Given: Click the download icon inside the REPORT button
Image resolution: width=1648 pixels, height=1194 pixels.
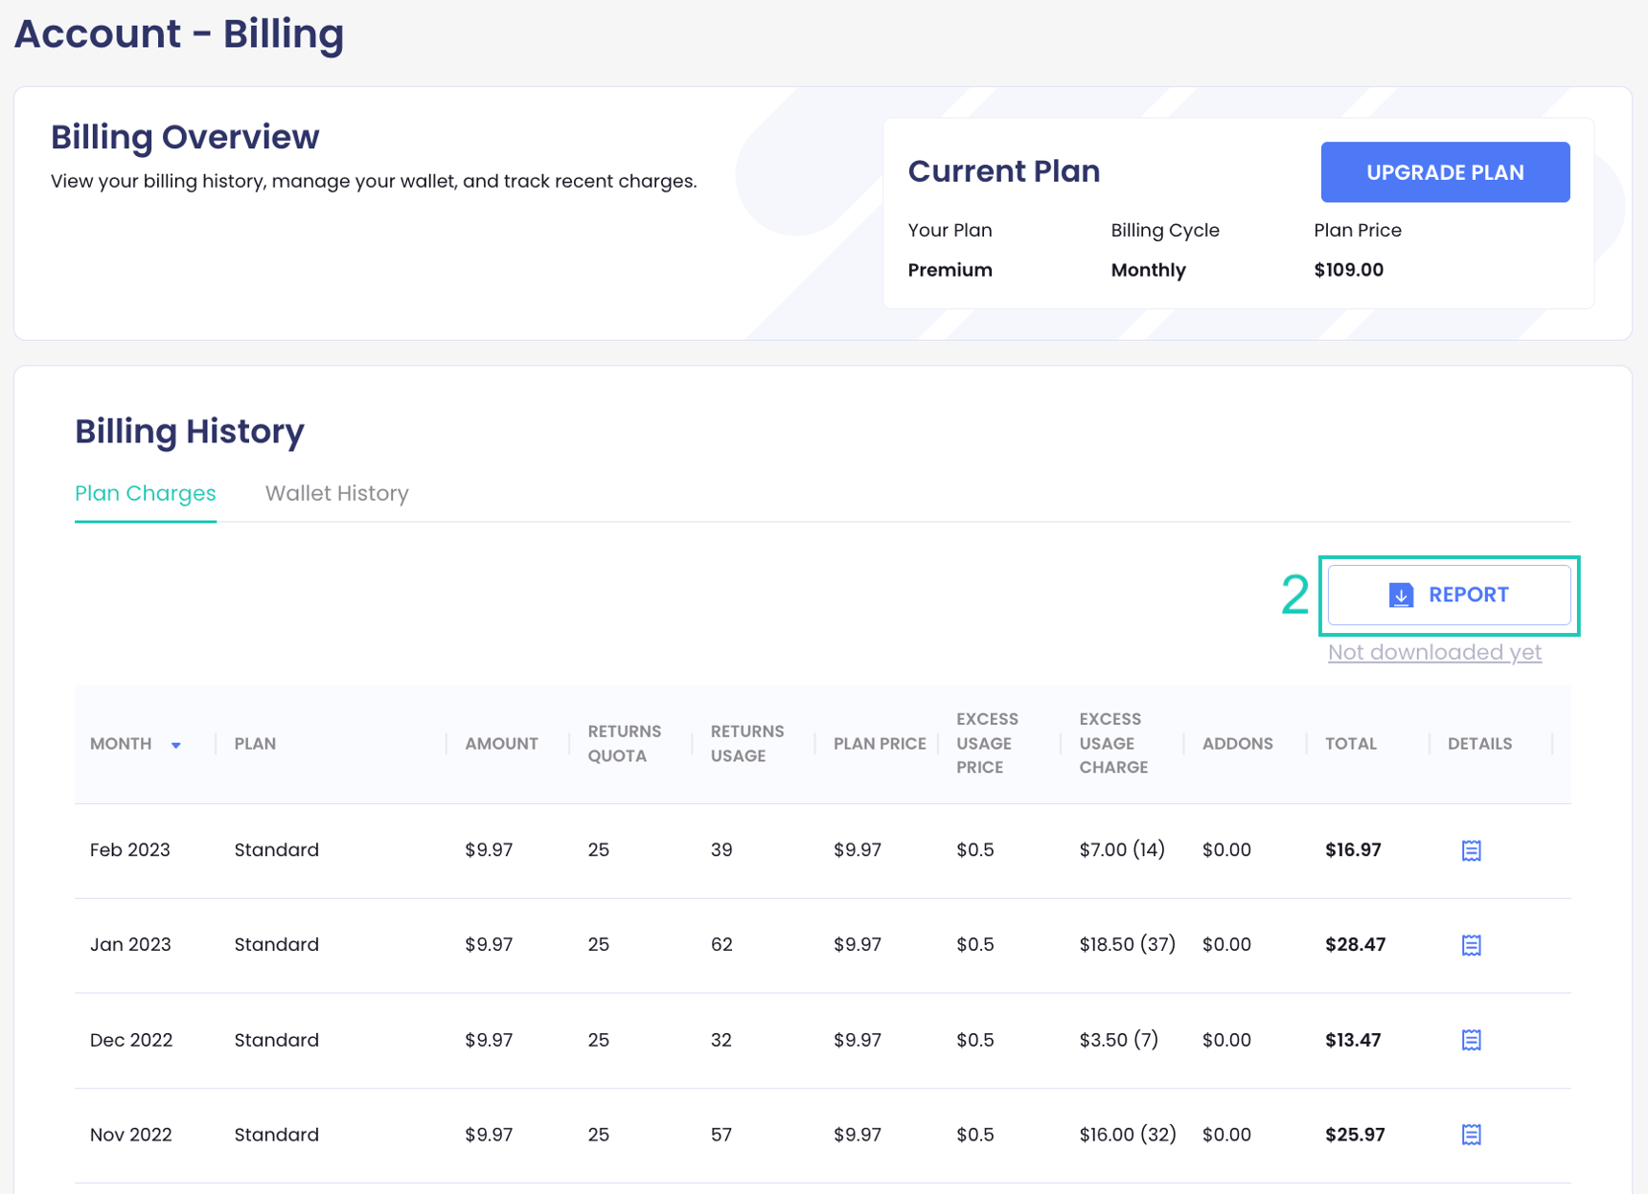Looking at the screenshot, I should click(x=1400, y=595).
